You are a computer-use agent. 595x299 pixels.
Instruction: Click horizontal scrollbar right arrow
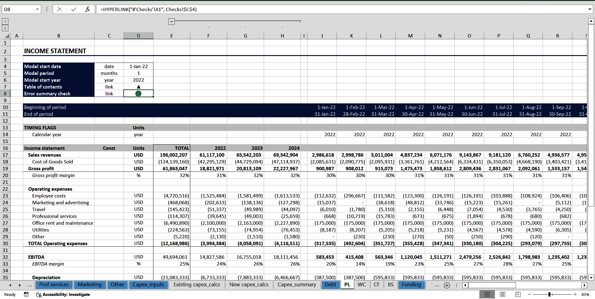coord(584,285)
